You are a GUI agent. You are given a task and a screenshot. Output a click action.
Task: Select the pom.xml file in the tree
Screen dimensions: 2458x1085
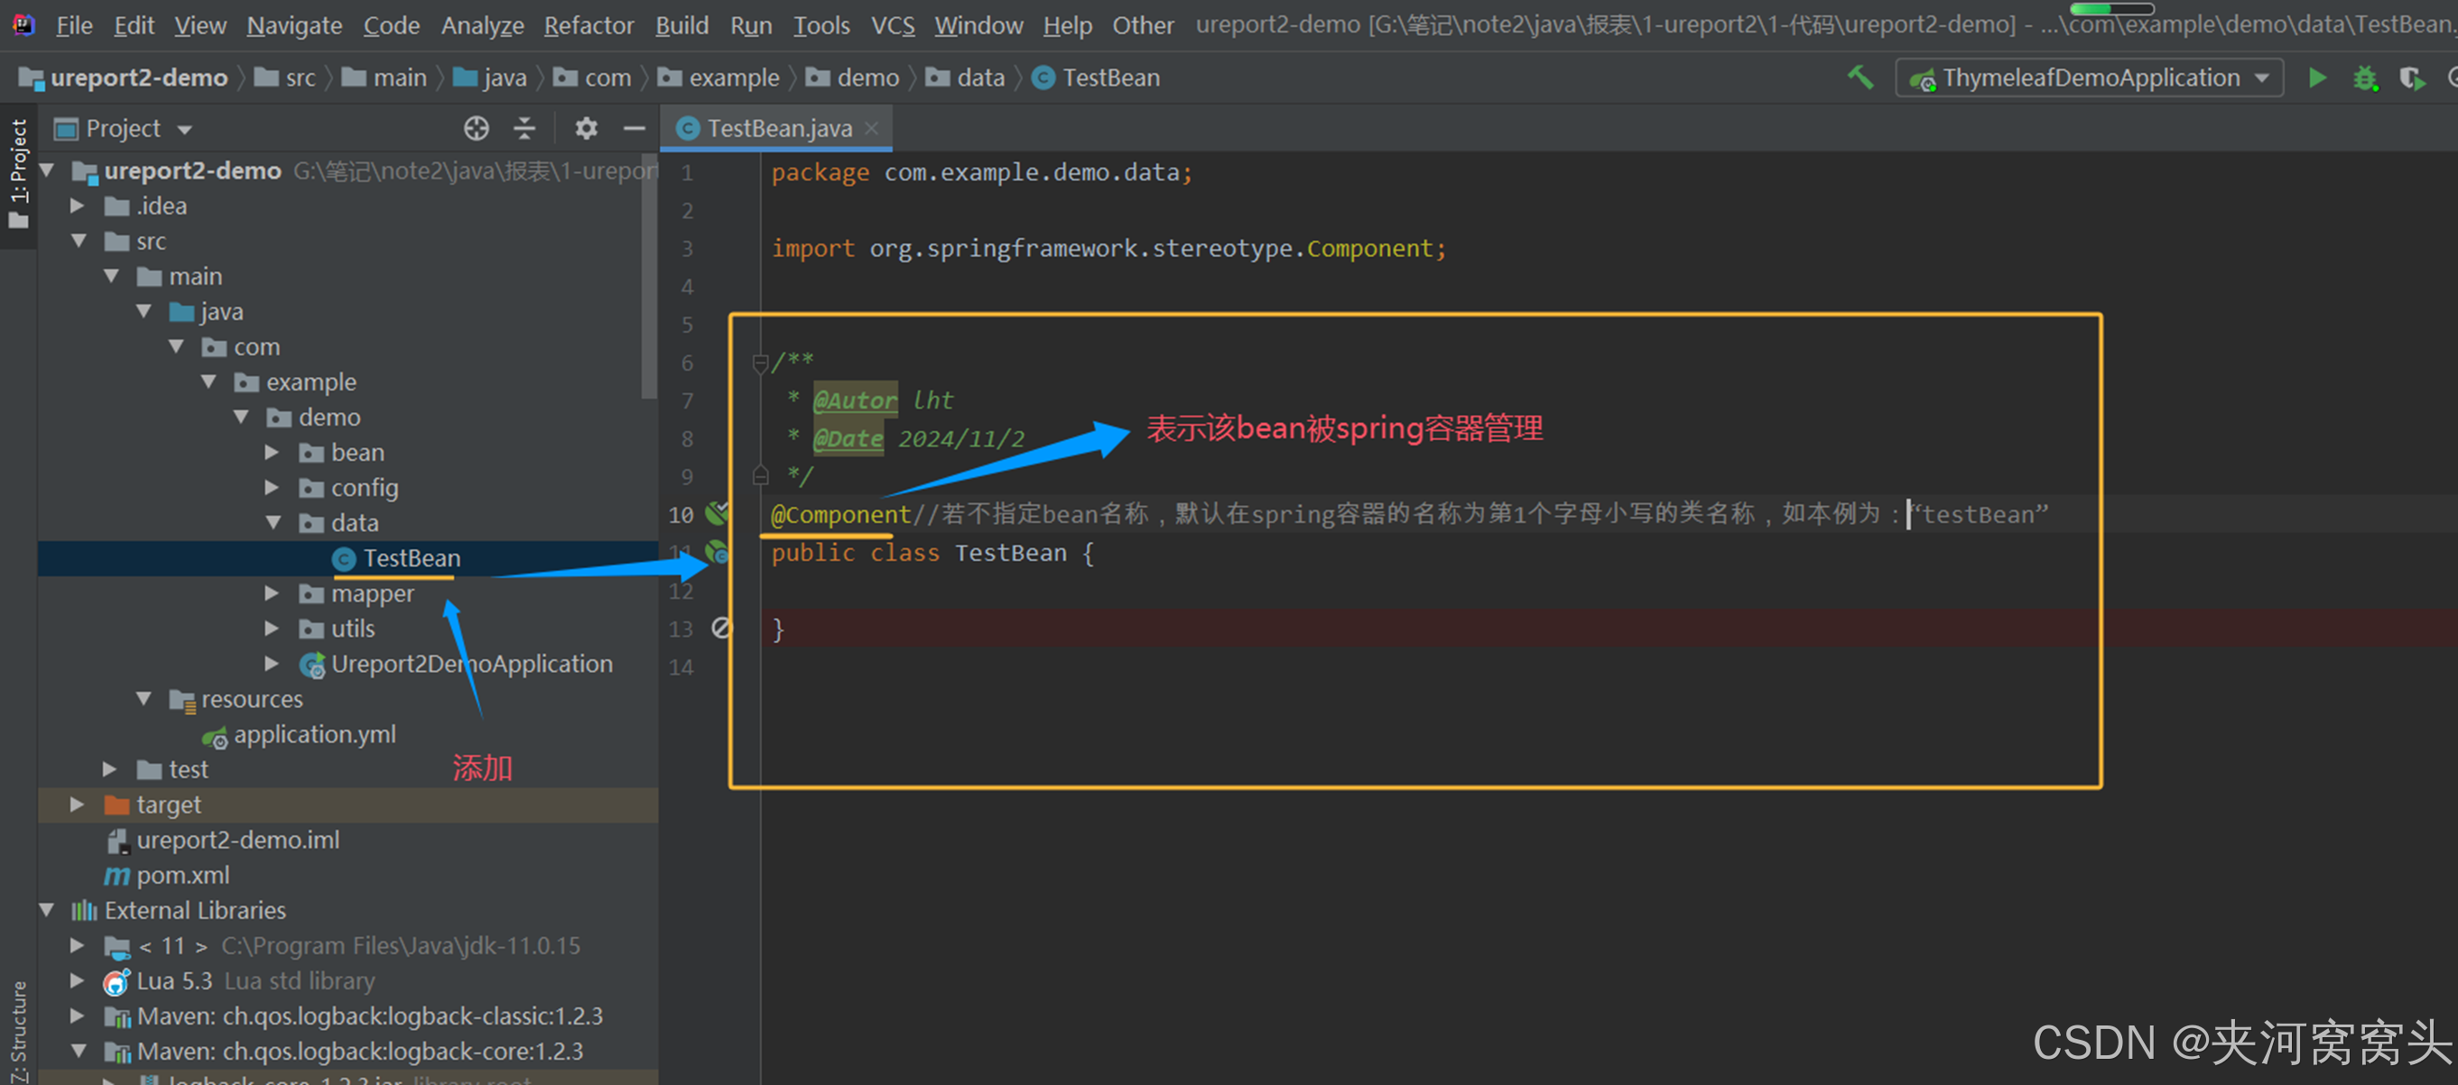click(x=182, y=874)
